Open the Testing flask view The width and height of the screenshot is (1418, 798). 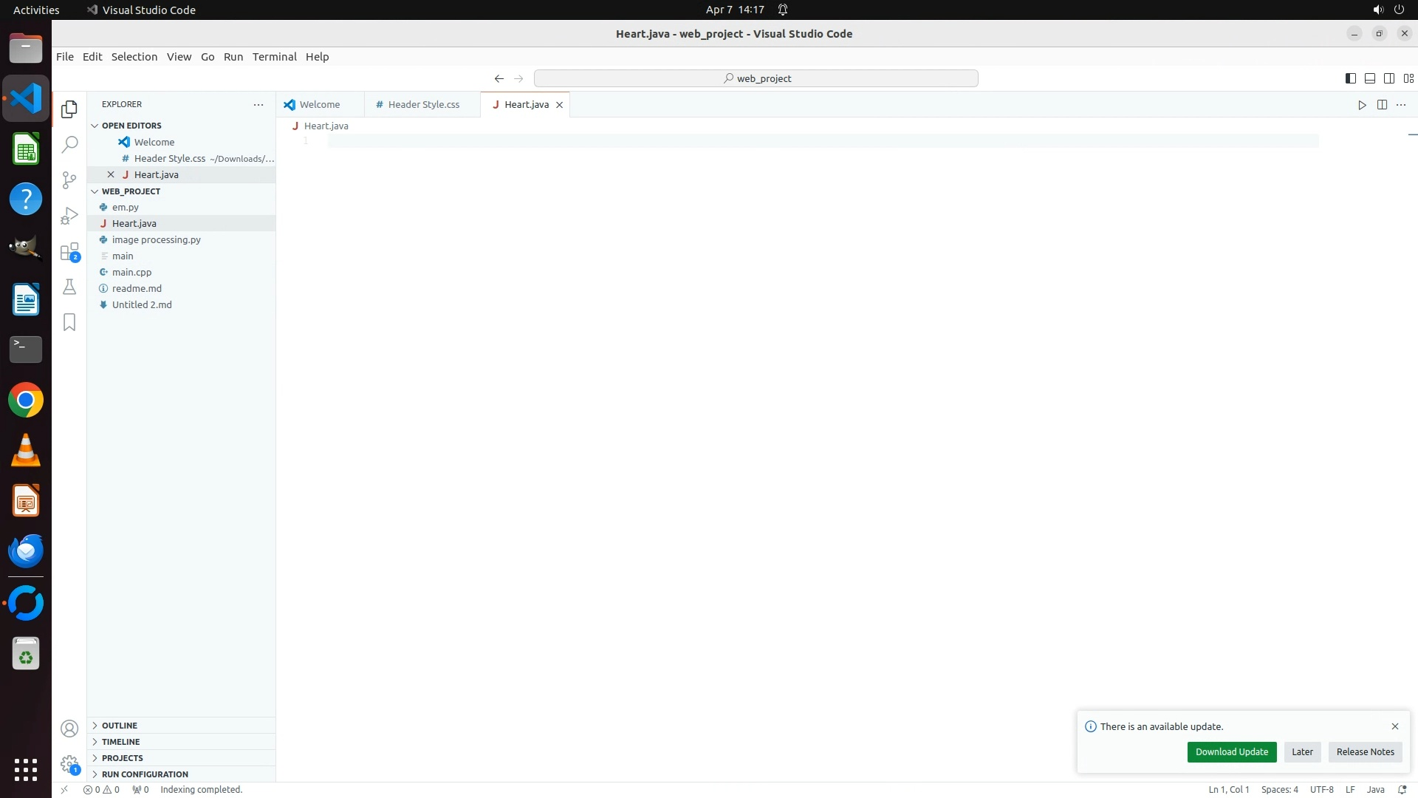coord(69,287)
